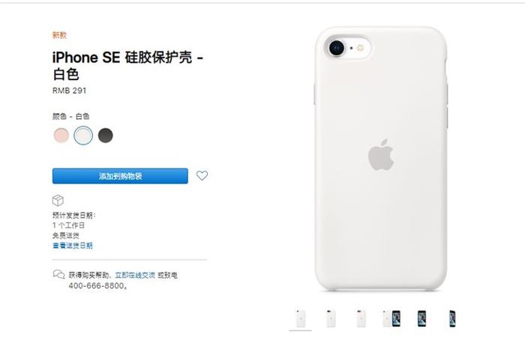Click the blue 添加到购物袋 button
This screenshot has width=525, height=342.
[x=120, y=176]
